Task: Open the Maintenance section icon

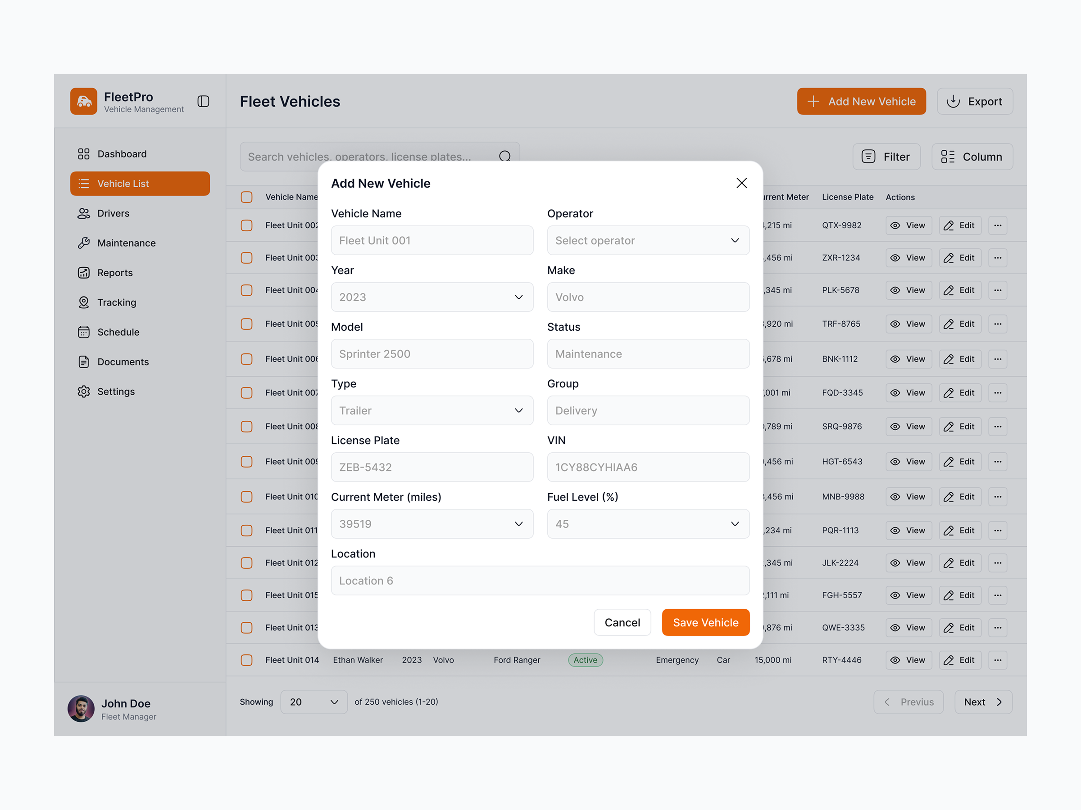Action: tap(84, 243)
